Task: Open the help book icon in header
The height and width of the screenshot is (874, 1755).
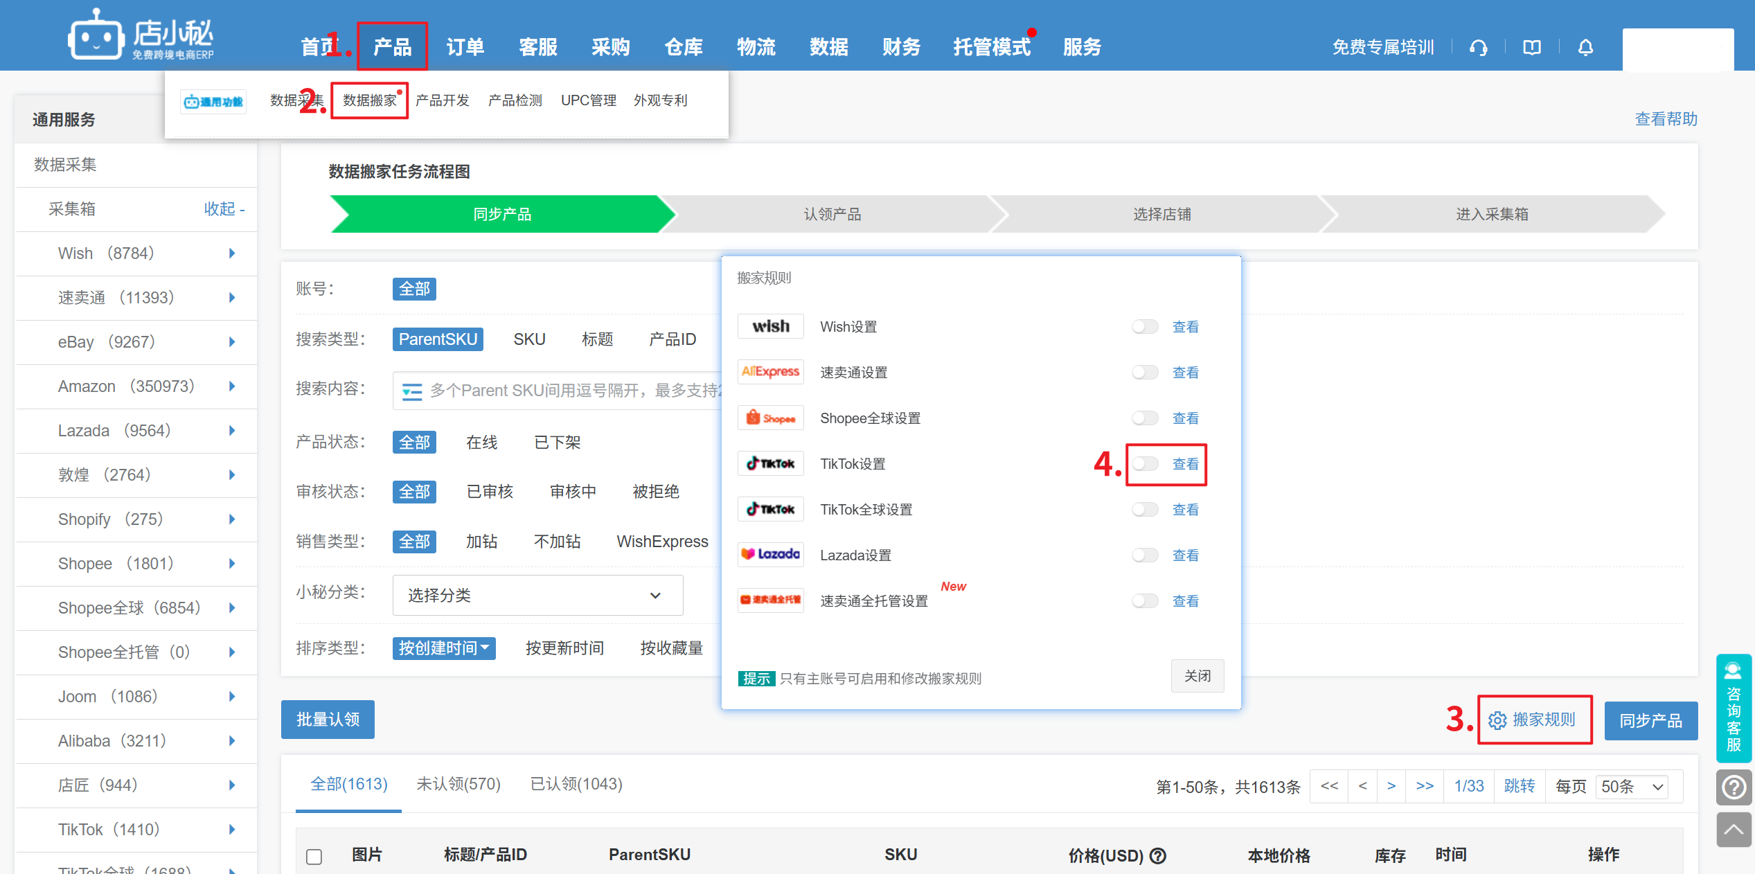Action: pyautogui.click(x=1531, y=48)
